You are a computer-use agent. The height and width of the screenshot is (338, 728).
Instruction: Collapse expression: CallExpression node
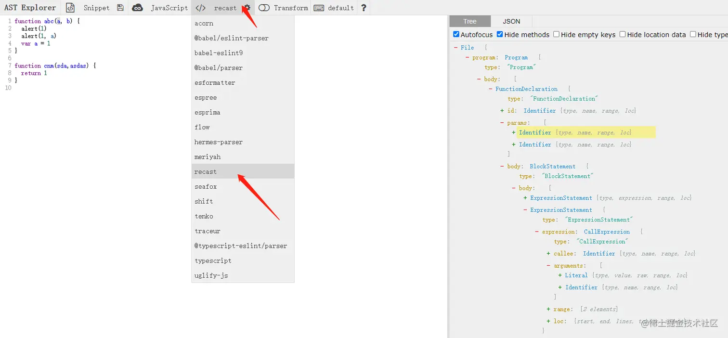[537, 232]
